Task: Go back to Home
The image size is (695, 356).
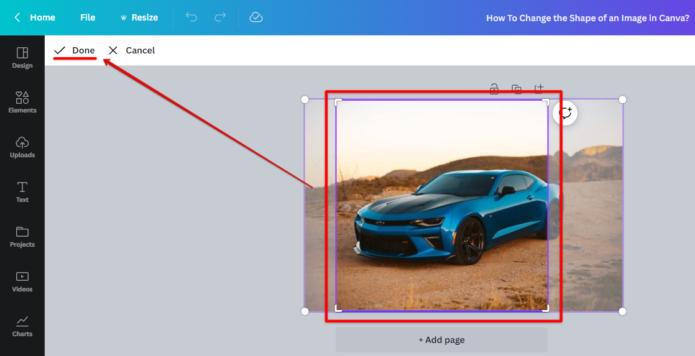Action: coord(35,17)
